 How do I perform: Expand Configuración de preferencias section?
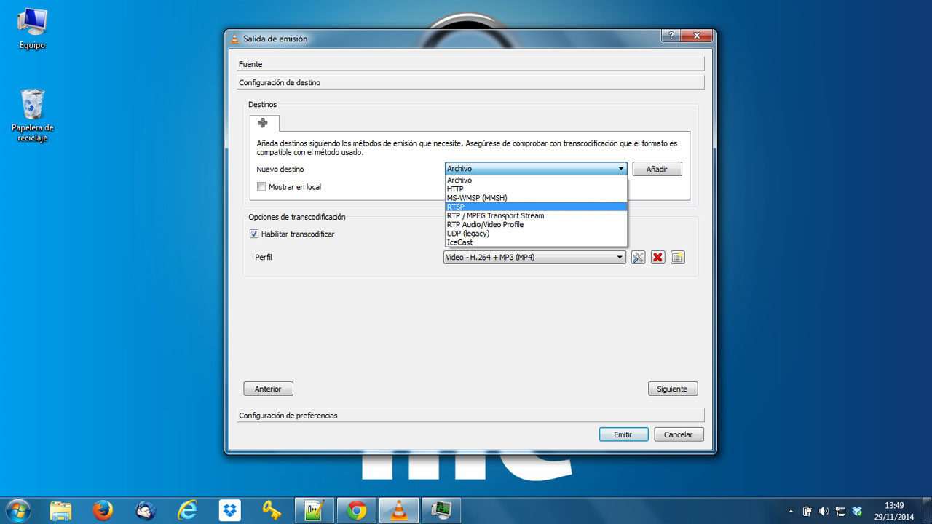[x=470, y=416]
